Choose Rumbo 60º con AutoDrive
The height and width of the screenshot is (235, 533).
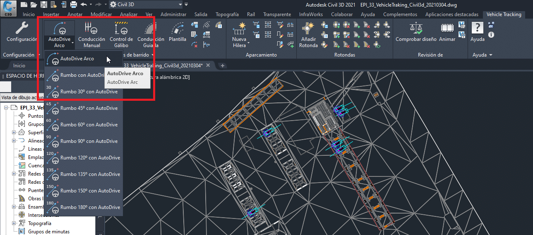click(x=84, y=125)
